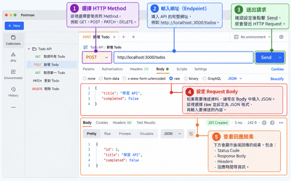Open the GET 取得所有 Todo request
Viewport: 291px width, 181px height.
[x=52, y=56]
